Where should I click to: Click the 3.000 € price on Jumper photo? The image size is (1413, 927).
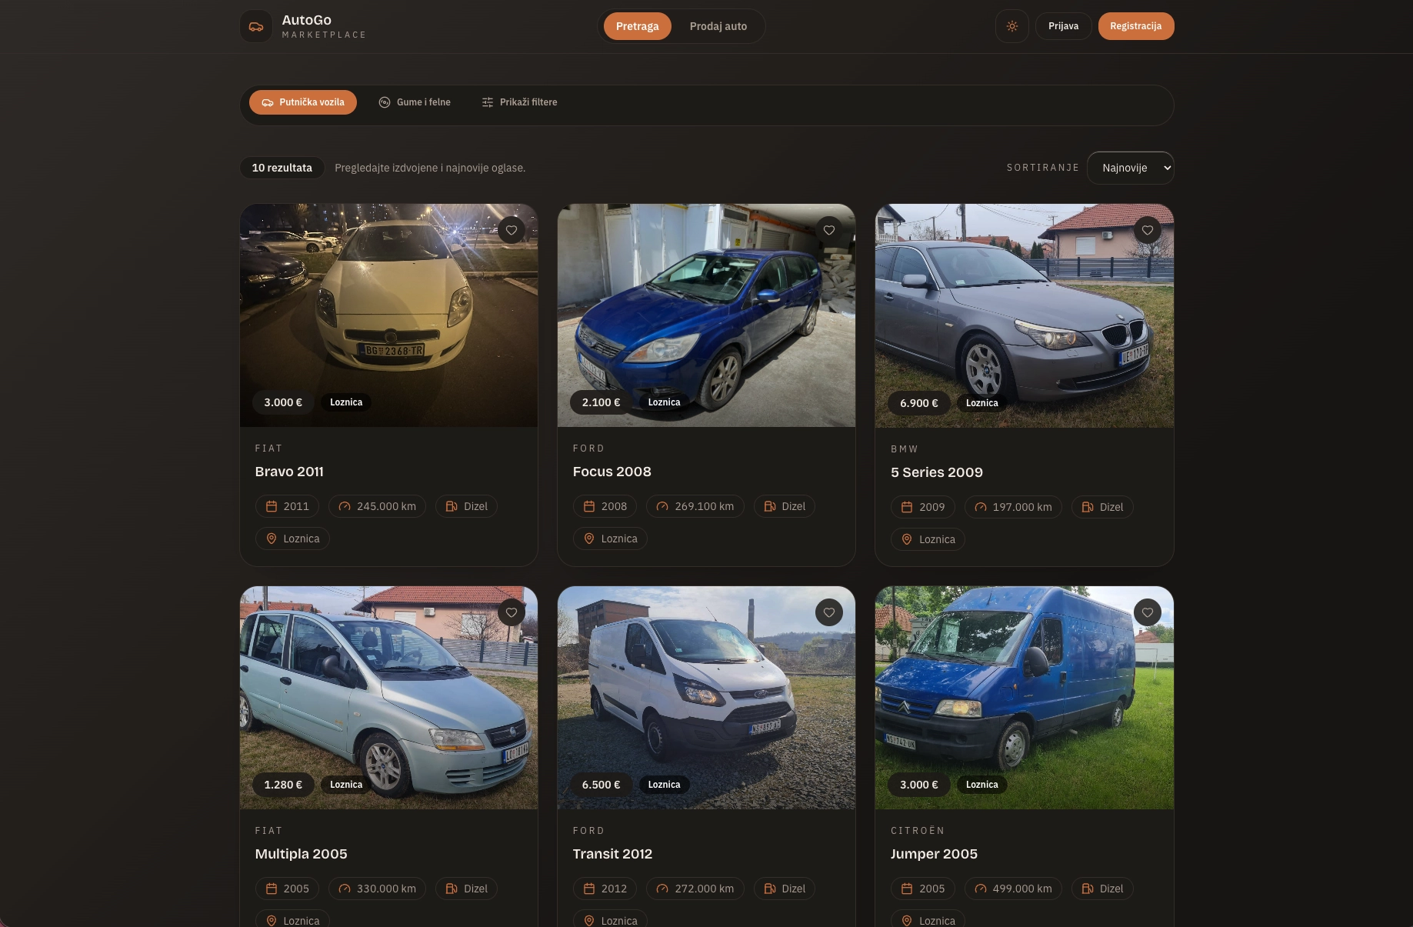coord(919,785)
